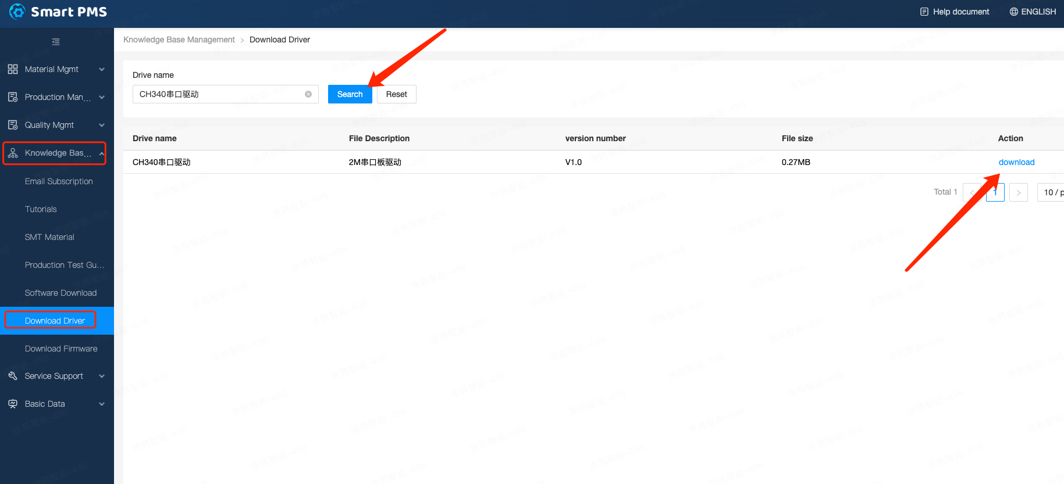The width and height of the screenshot is (1064, 484).
Task: Download the CH340 driver file
Action: tap(1016, 162)
